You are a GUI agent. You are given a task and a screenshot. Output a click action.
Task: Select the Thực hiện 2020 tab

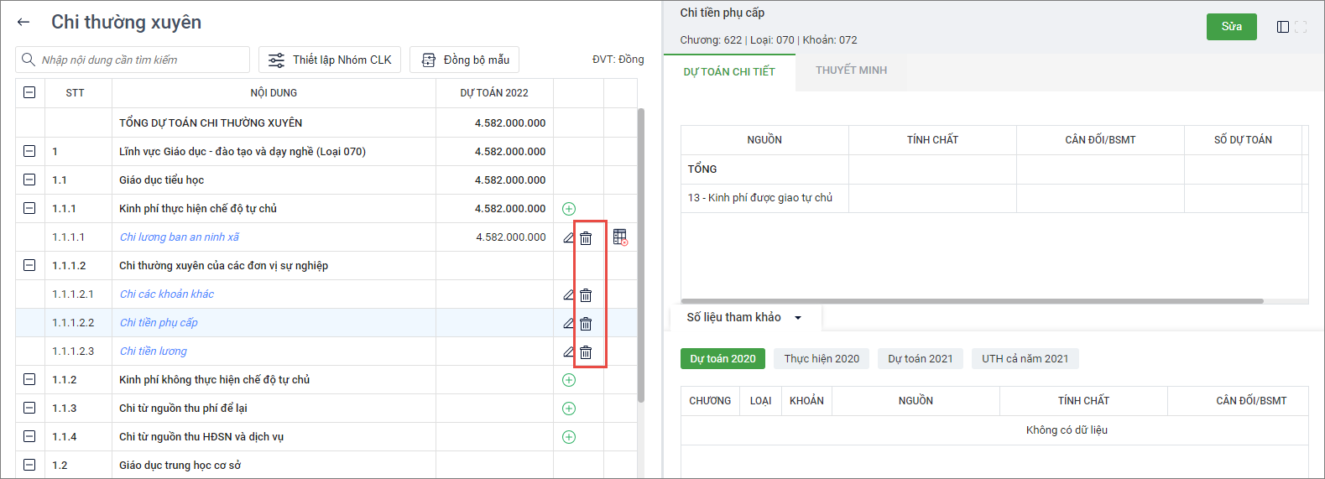pyautogui.click(x=822, y=359)
